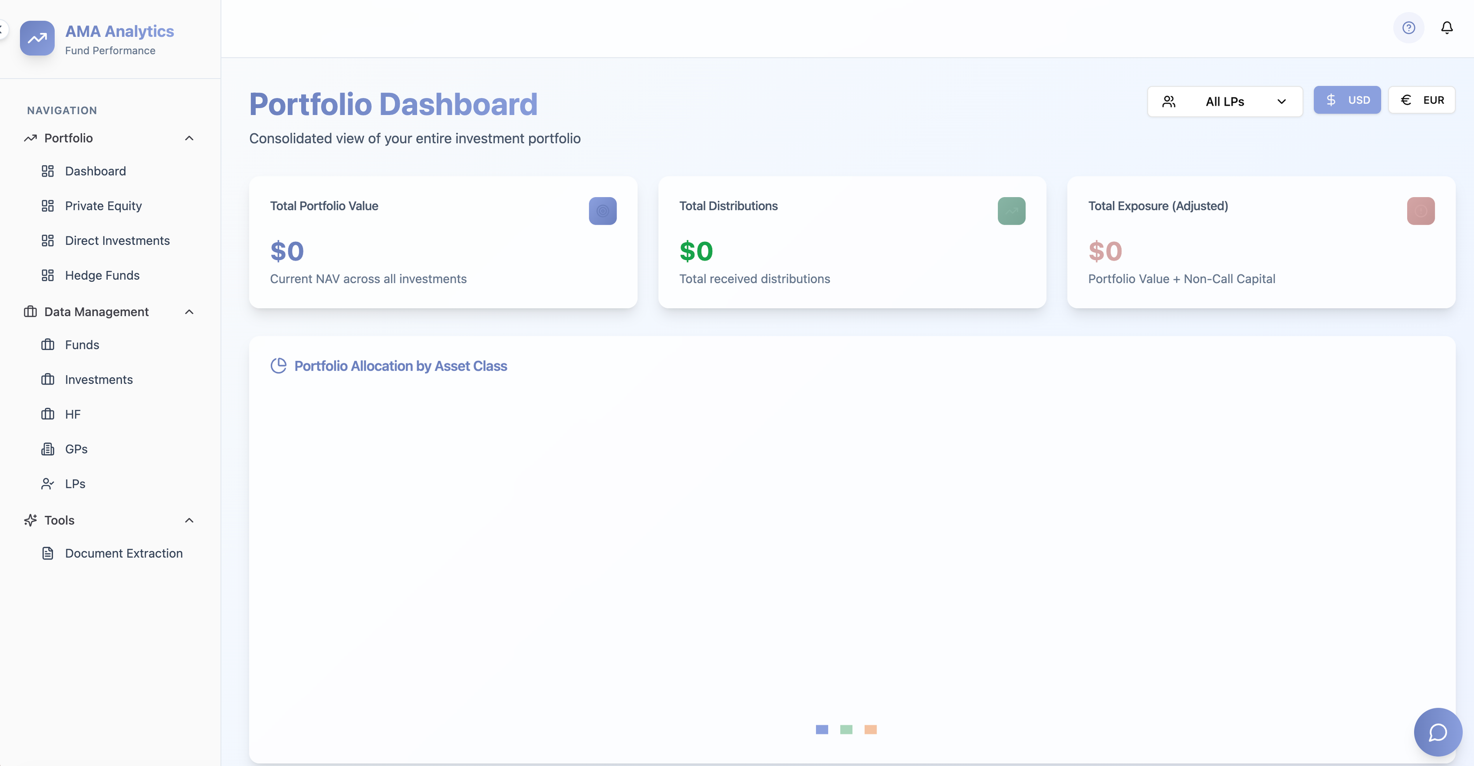Image resolution: width=1474 pixels, height=766 pixels.
Task: Click the LPs person-check icon
Action: (48, 484)
